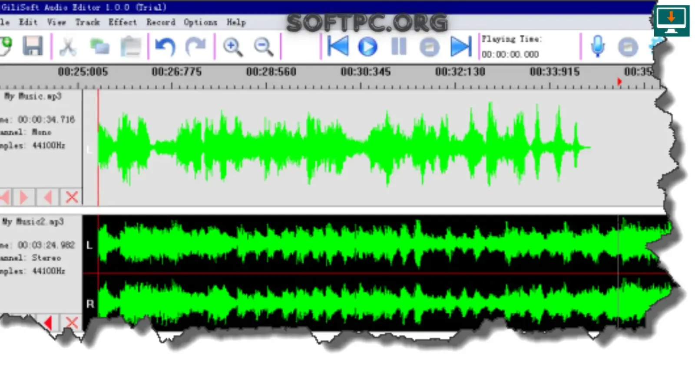Play the audio
The image size is (695, 372).
(x=367, y=47)
